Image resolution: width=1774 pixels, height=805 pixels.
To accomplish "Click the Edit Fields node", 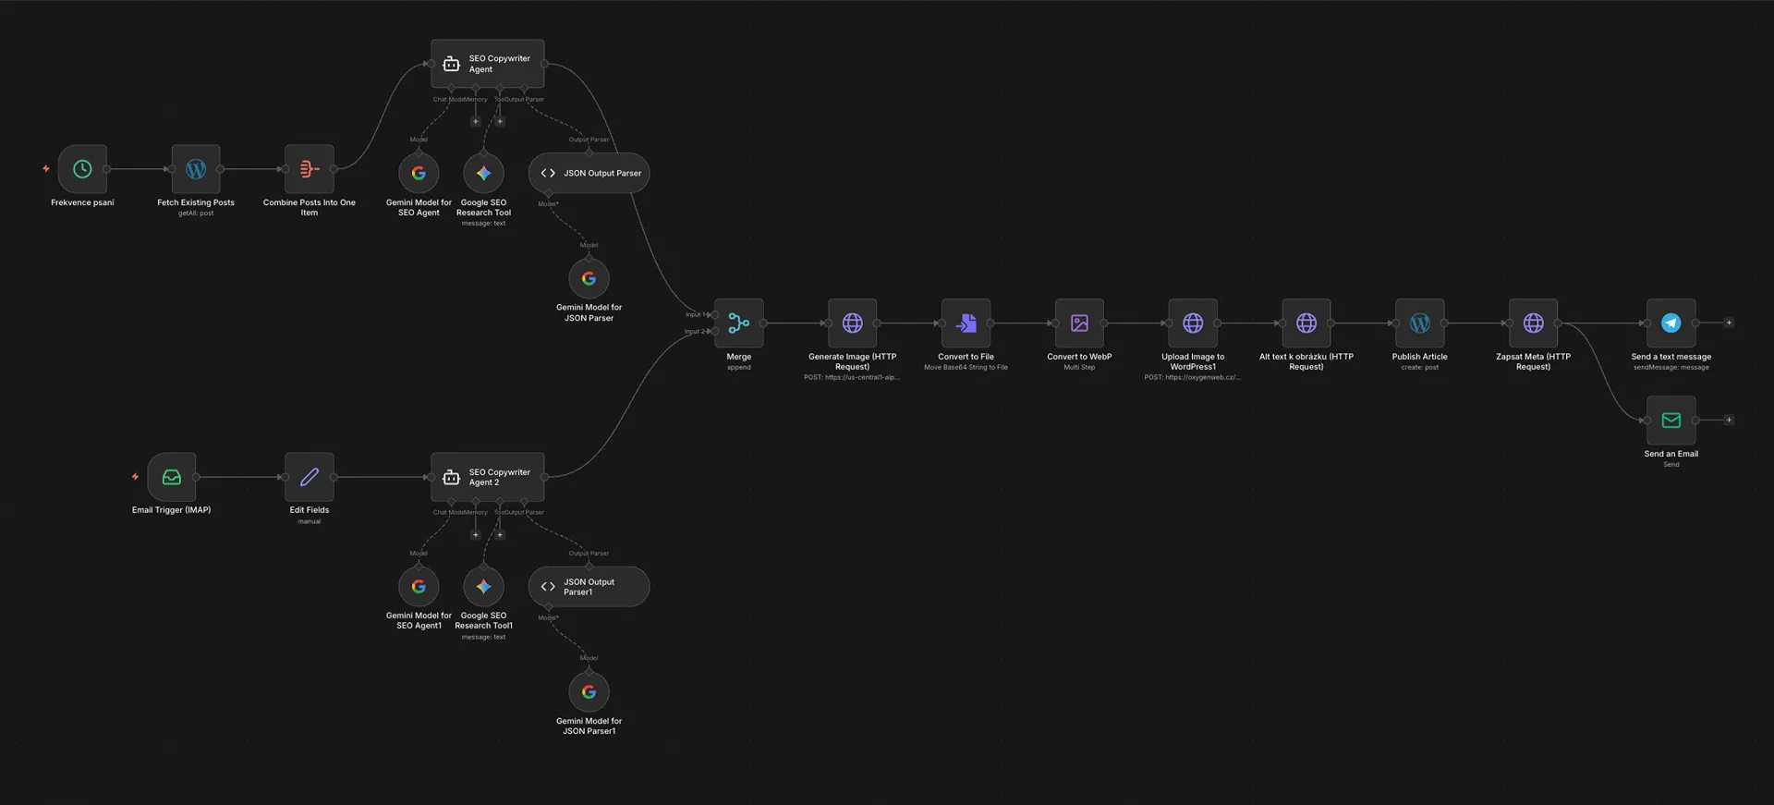I will pyautogui.click(x=310, y=477).
